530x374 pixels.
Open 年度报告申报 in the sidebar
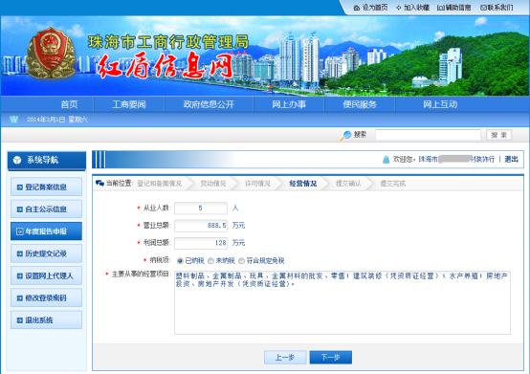coord(46,231)
